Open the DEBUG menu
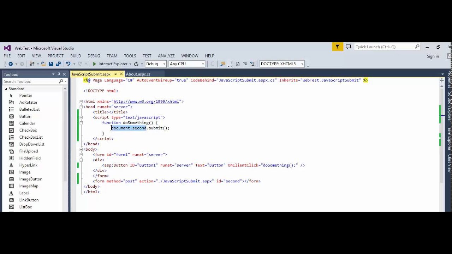This screenshot has height=254, width=452. coord(94,56)
